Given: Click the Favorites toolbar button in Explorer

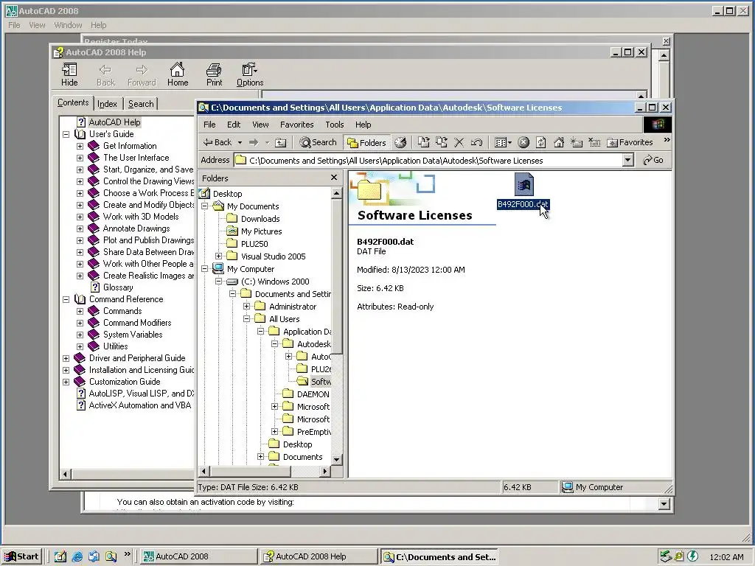Looking at the screenshot, I should (x=630, y=142).
